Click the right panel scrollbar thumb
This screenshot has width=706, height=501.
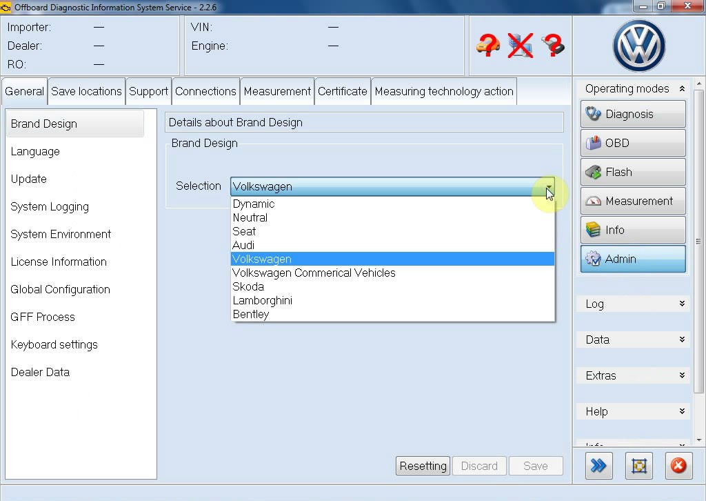(698, 241)
